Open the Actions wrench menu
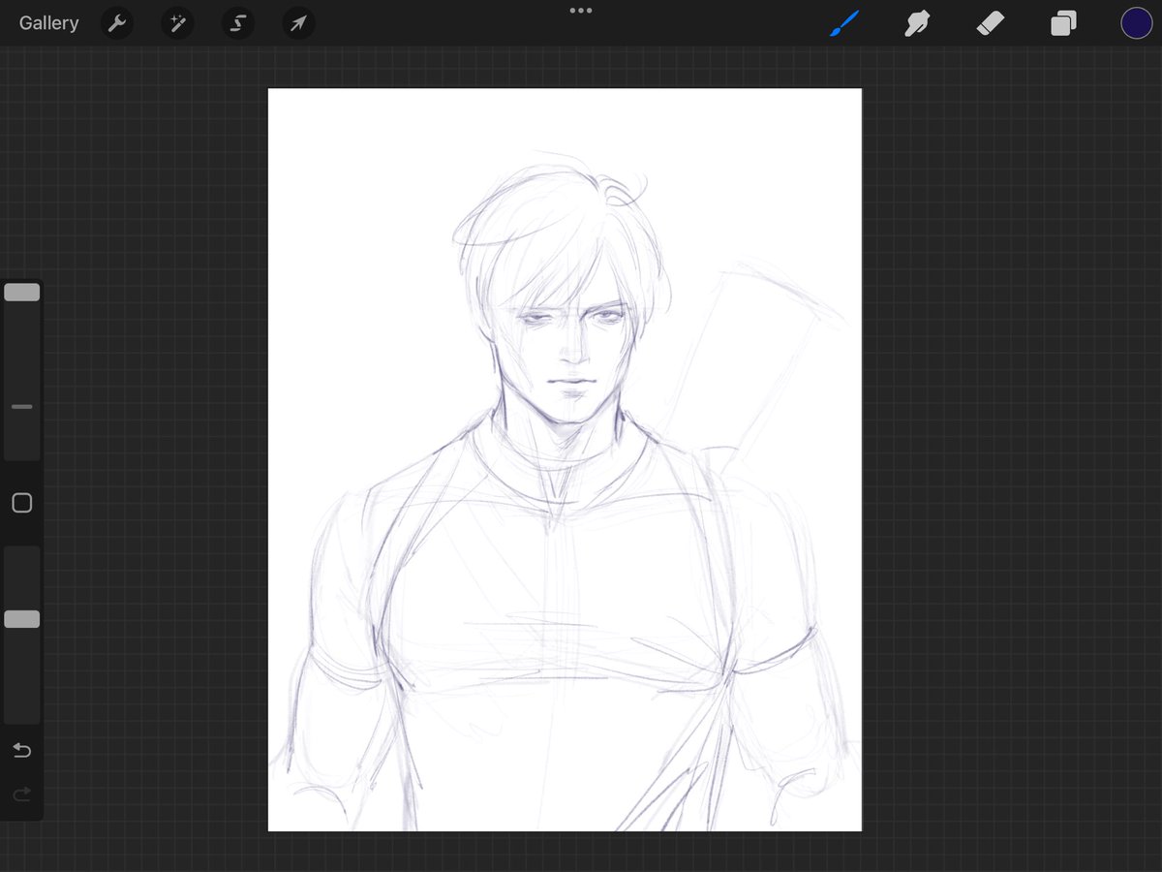The image size is (1162, 872). coord(117,23)
